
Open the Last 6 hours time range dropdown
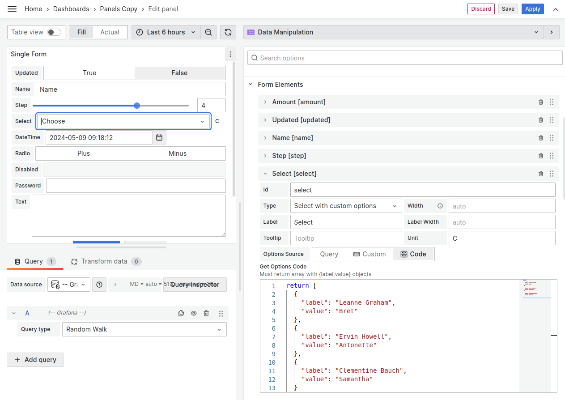(166, 32)
